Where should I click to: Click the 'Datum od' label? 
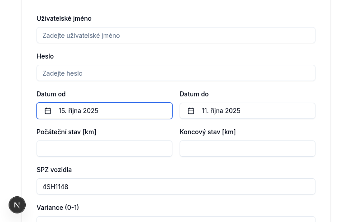tap(51, 94)
